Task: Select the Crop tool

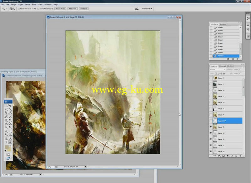Action: (x=6, y=113)
